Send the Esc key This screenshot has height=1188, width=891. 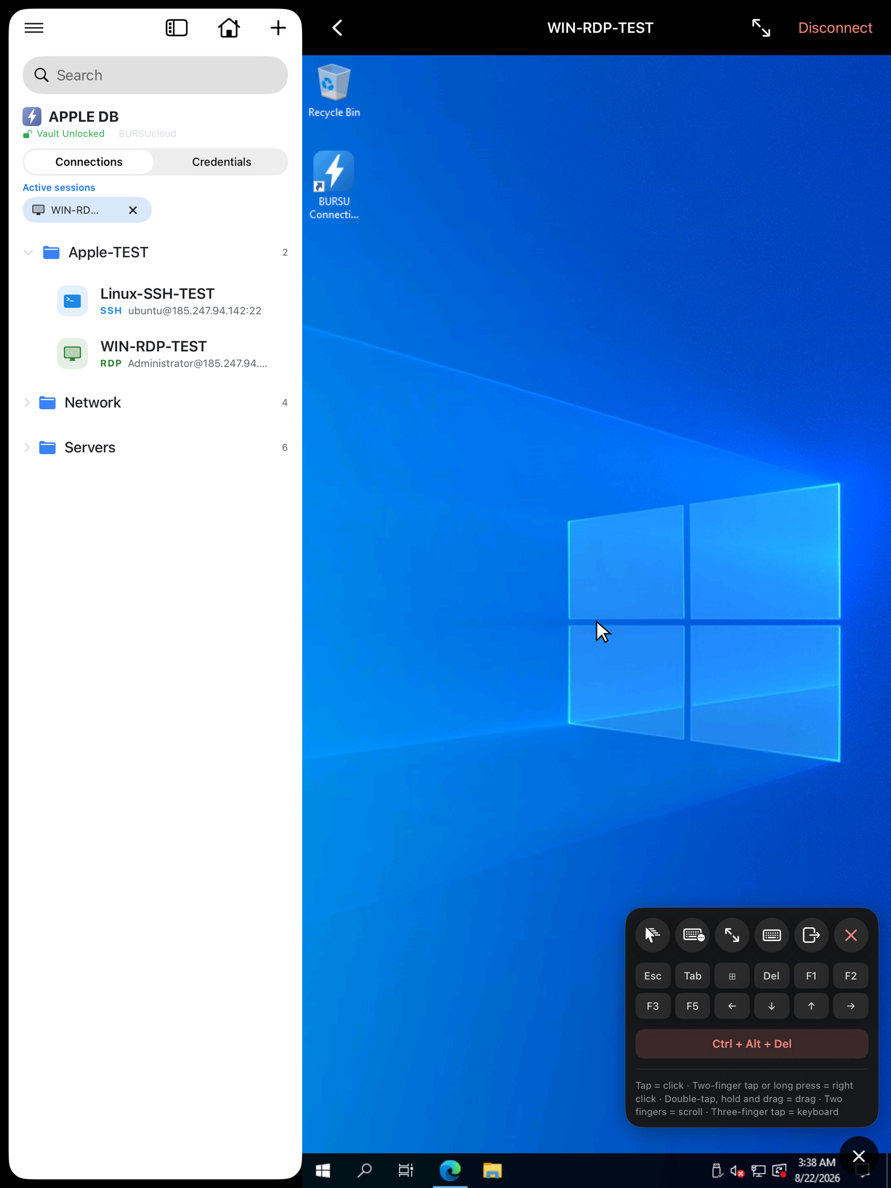652,976
